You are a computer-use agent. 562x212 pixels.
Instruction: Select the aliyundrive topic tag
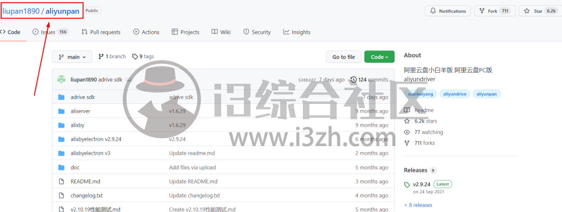(455, 94)
